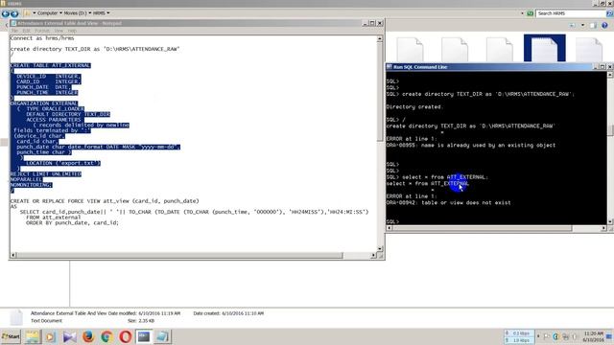Viewport: 614px width, 345px height.
Task: Open the Notepad Edit menu
Action: (x=26, y=31)
